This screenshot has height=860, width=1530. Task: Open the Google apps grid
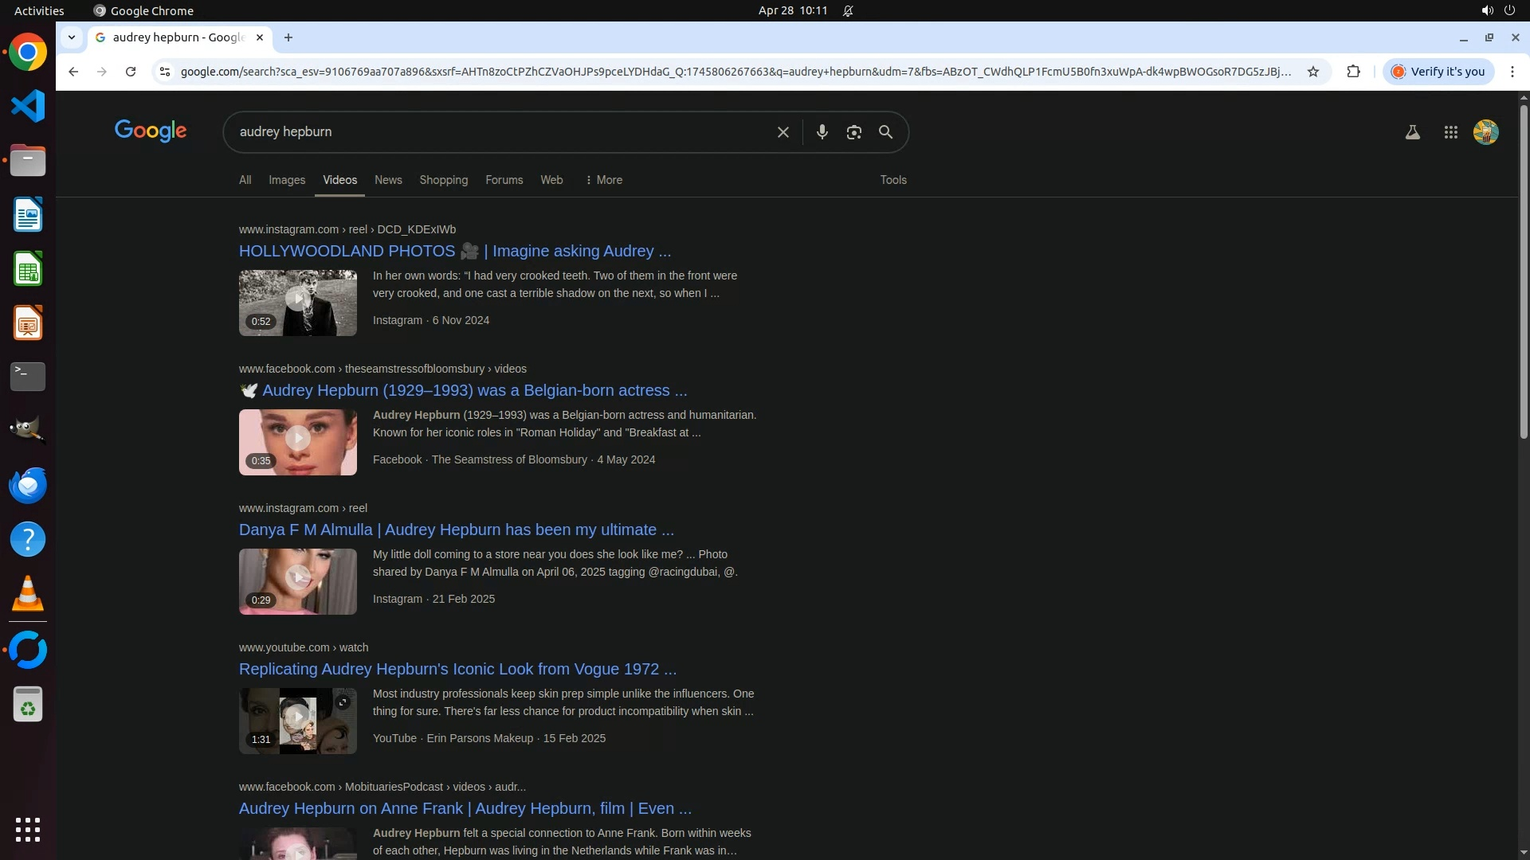[x=1450, y=133]
